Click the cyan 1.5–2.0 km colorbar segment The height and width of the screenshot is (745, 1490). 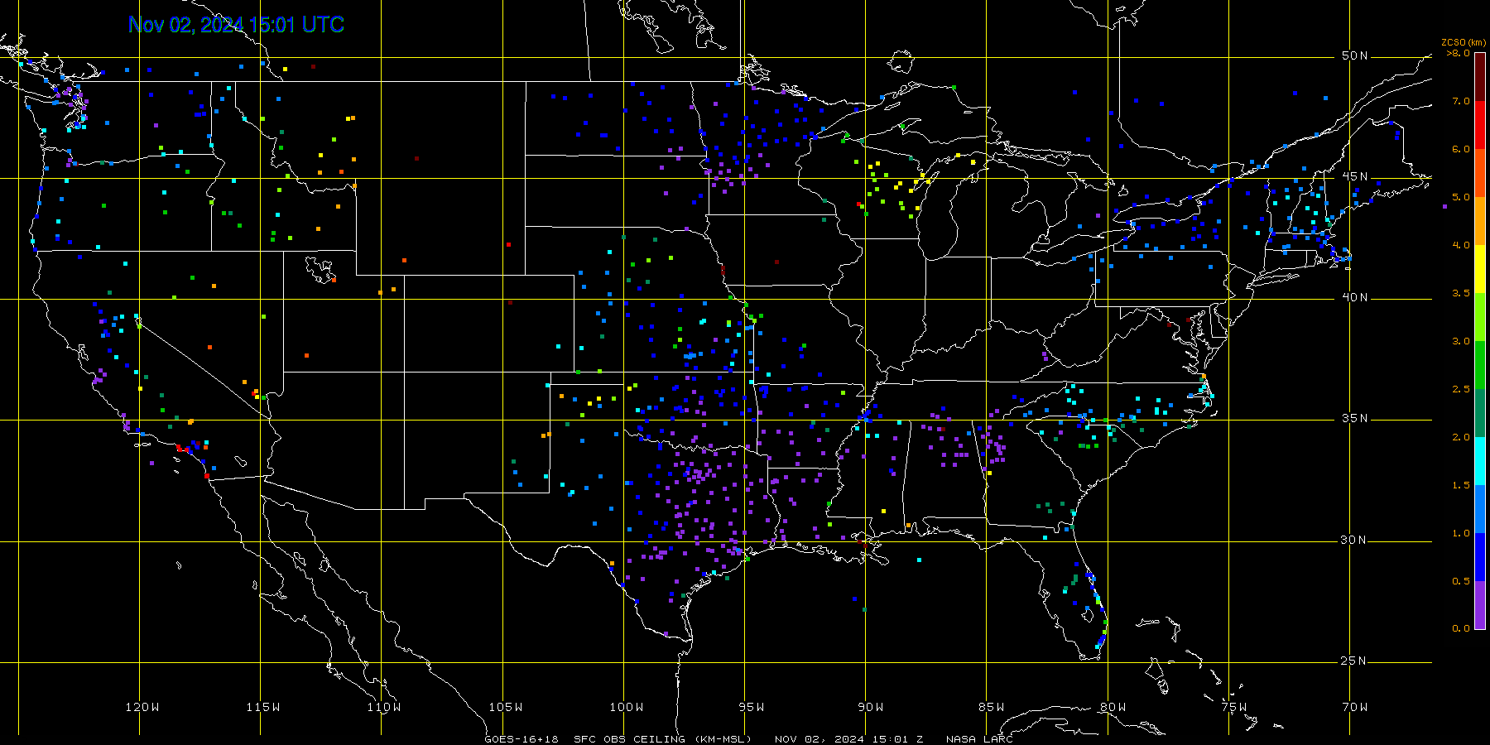coord(1479,461)
